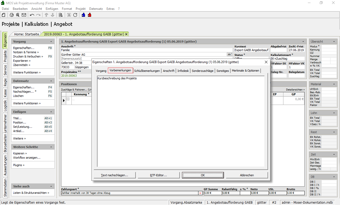Click the red puzzle piece icon
This screenshot has width=340, height=205.
pyautogui.click(x=90, y=15)
